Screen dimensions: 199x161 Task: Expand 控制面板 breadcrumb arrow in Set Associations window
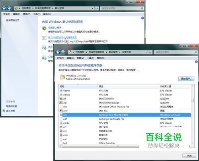coord(86,52)
